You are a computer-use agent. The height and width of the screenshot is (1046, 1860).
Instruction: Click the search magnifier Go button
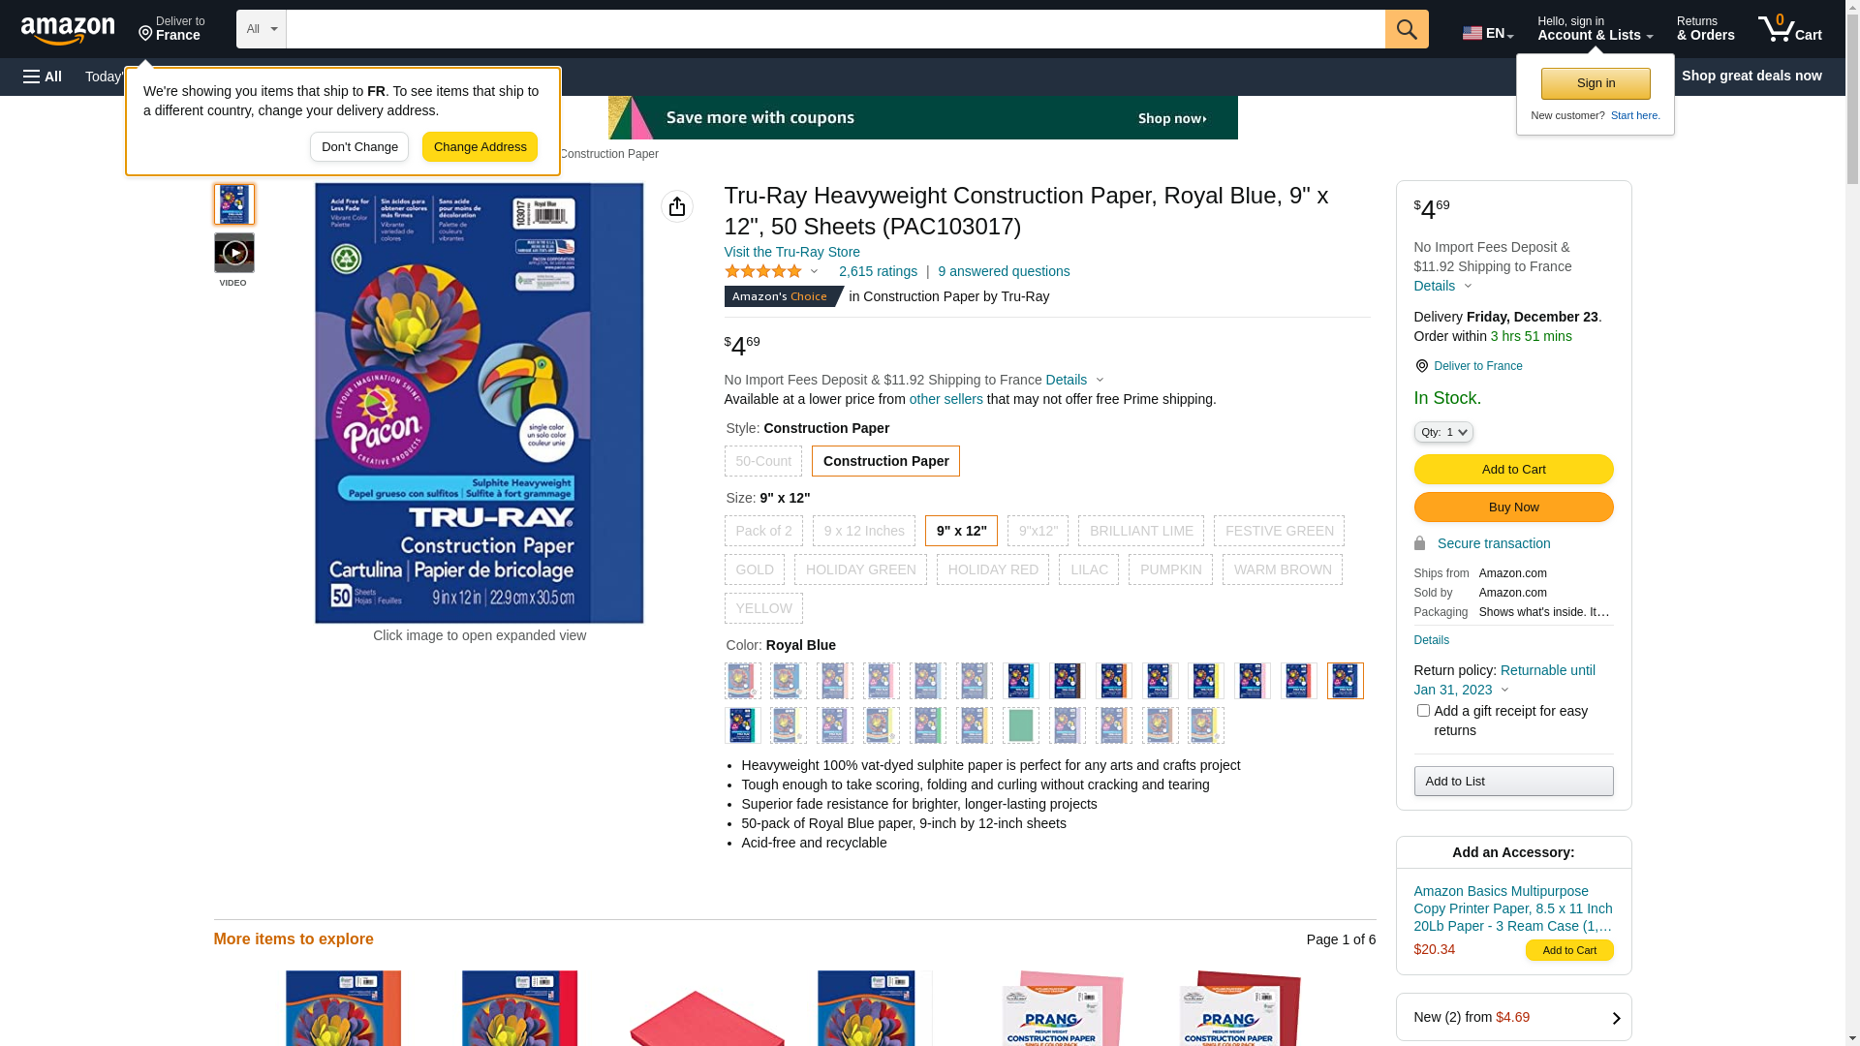pyautogui.click(x=1407, y=29)
